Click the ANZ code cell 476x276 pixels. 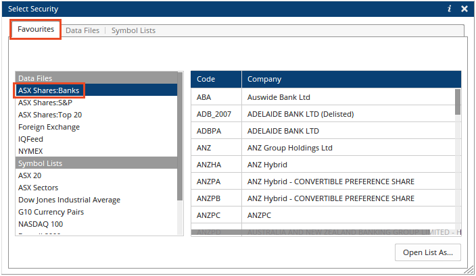point(216,148)
